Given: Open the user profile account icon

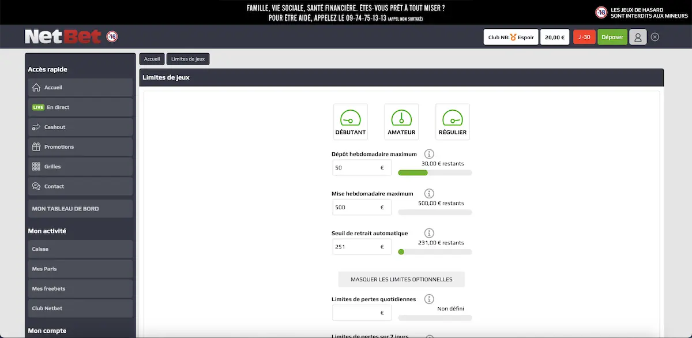Looking at the screenshot, I should click(x=638, y=37).
